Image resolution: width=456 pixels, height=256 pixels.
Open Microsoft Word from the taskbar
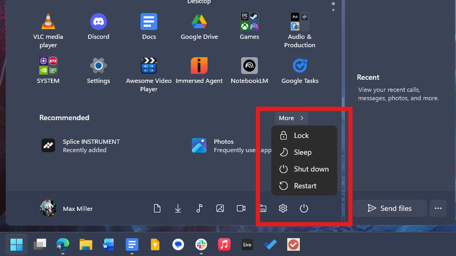(x=109, y=244)
